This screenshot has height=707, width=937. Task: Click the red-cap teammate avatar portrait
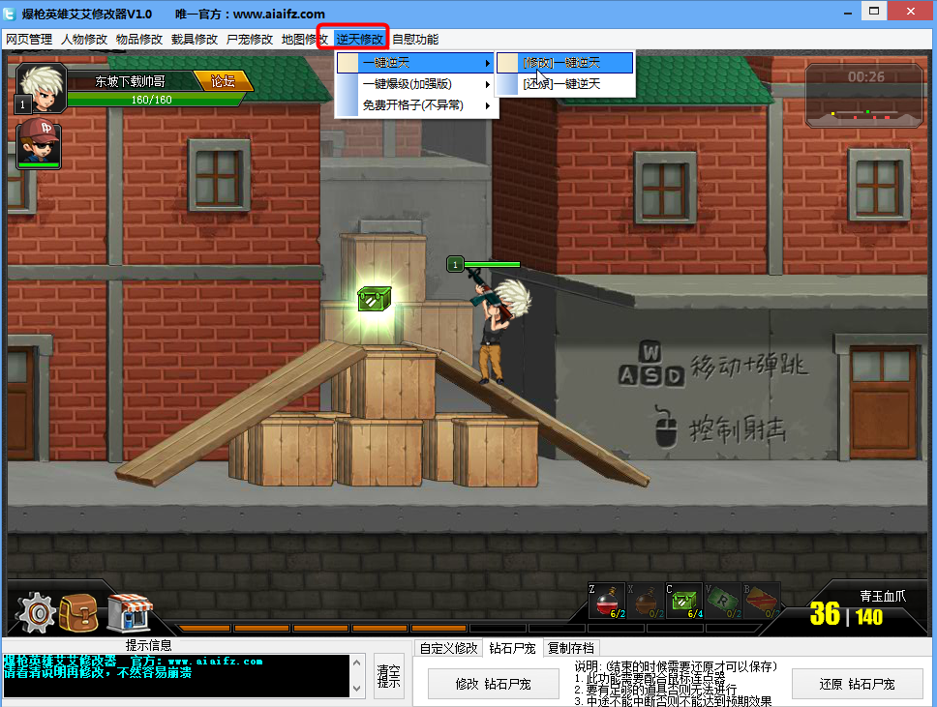[39, 143]
